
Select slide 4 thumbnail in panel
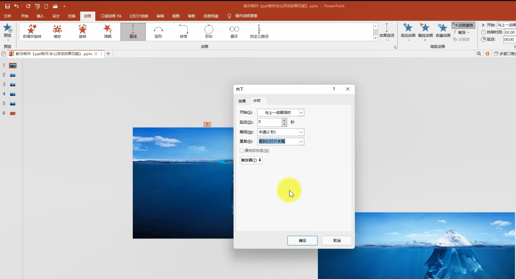pos(13,94)
